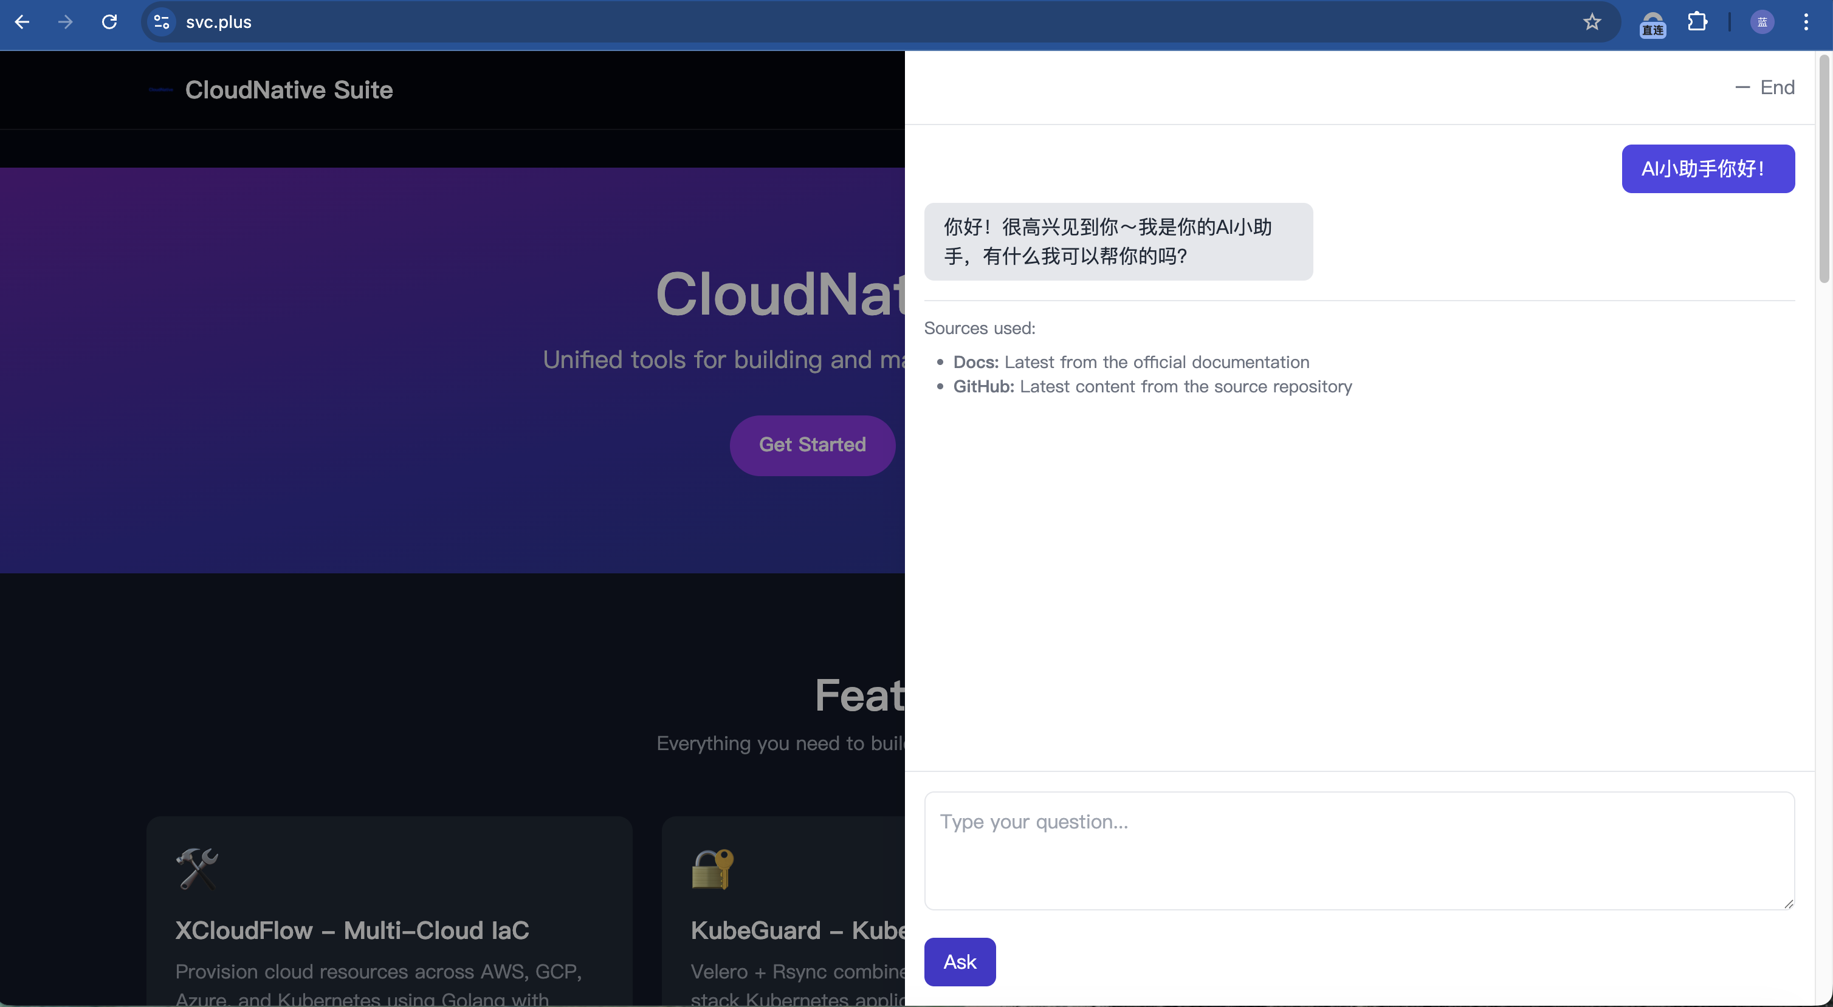Click the Unified tools for building tagline

(x=723, y=360)
